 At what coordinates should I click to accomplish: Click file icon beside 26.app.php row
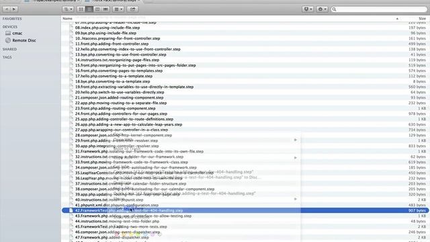[71, 124]
